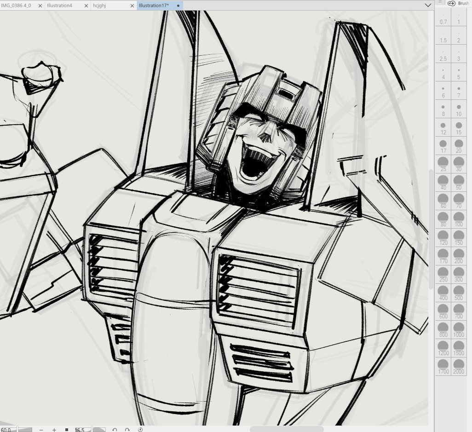Select brush size 250 preset
The width and height of the screenshot is (472, 432).
click(443, 275)
